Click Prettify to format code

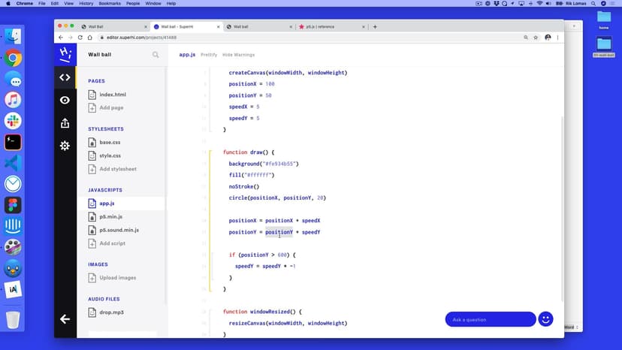209,55
